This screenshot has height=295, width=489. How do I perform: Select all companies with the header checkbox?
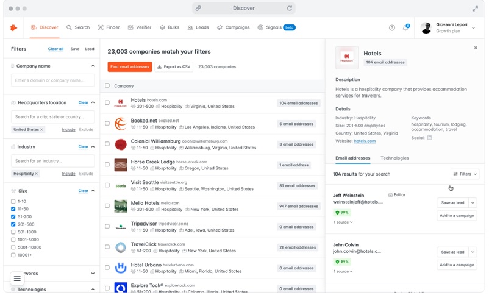107,85
